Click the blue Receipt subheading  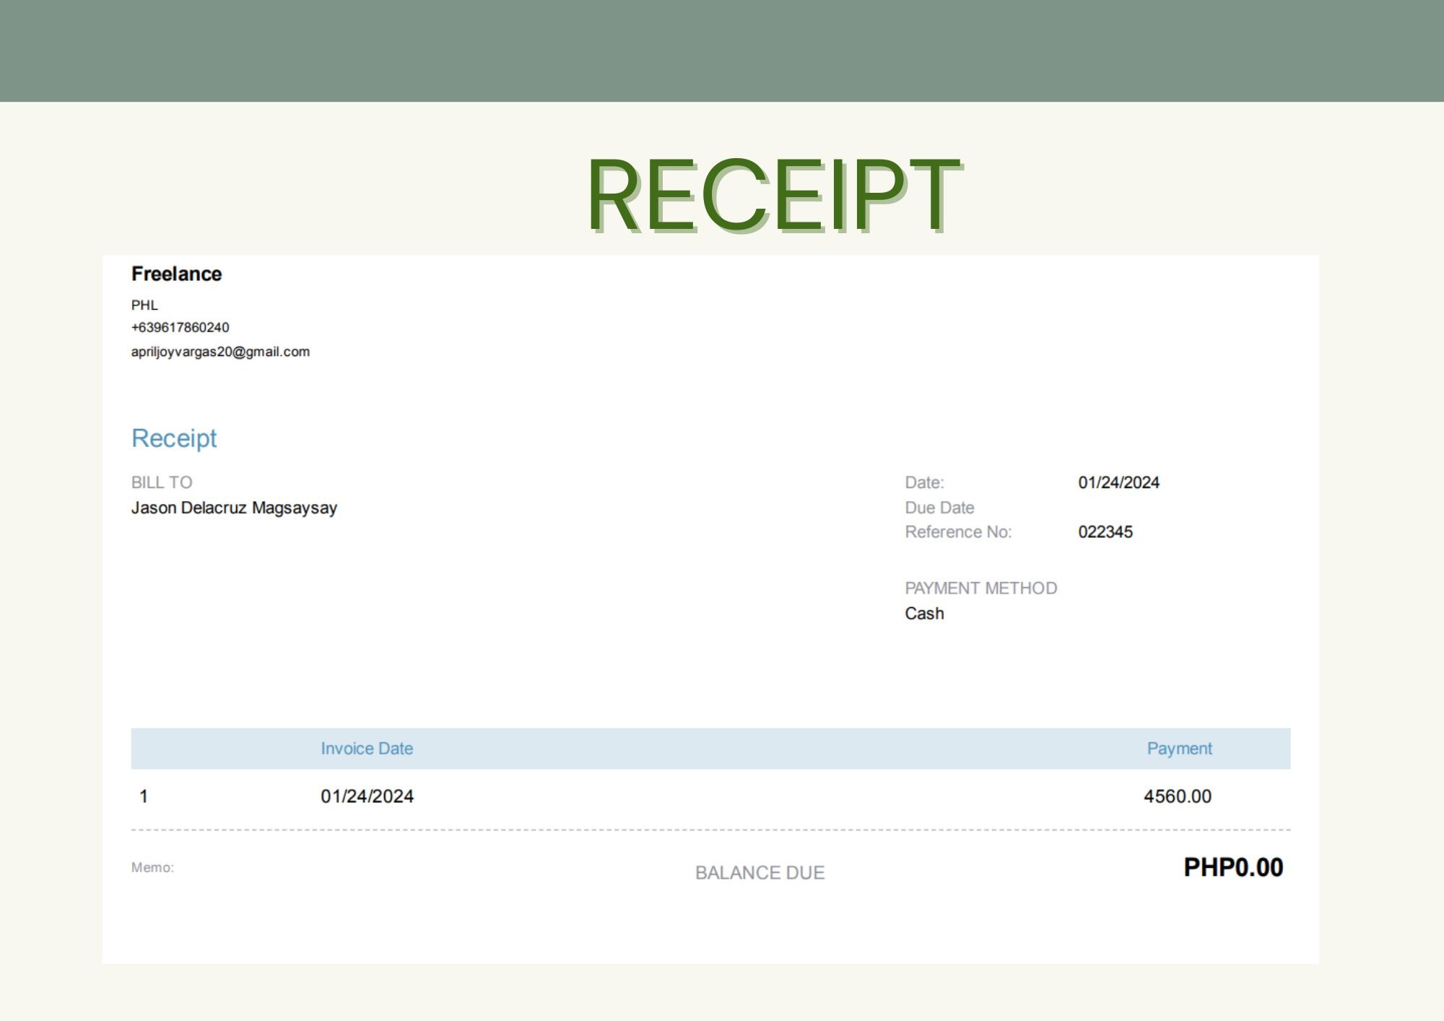pyautogui.click(x=174, y=438)
